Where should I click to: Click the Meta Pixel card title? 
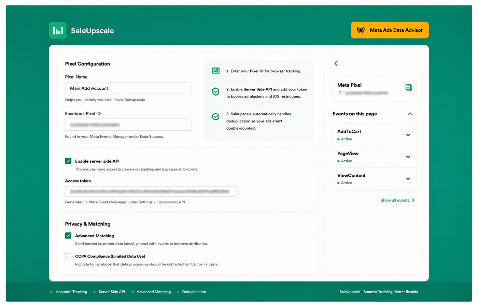pyautogui.click(x=349, y=85)
